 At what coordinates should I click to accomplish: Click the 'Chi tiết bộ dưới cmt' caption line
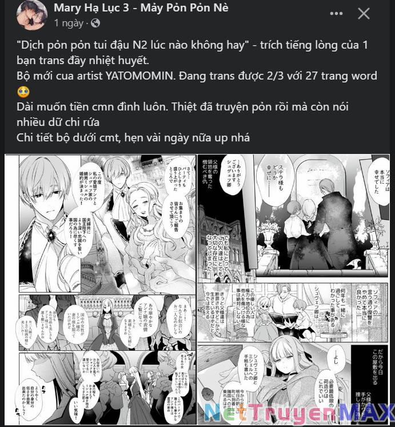click(x=133, y=138)
